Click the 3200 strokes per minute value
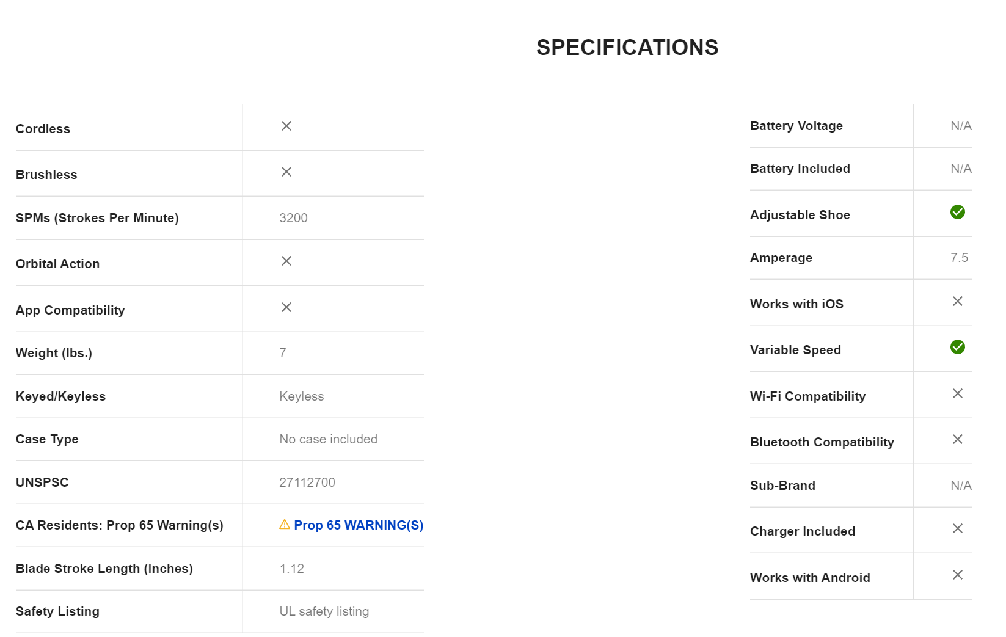Viewport: 1006px width, 637px height. (x=293, y=218)
